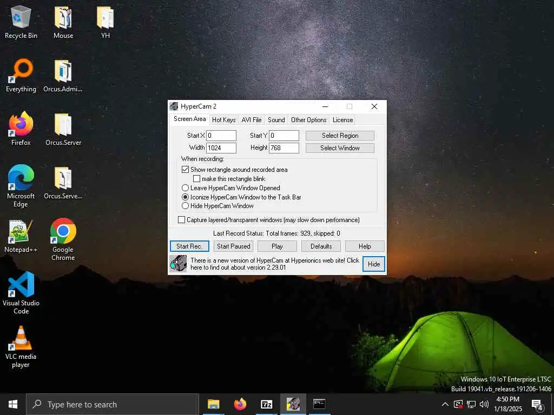
Task: Enable Capture layered/transparent windows
Action: (x=181, y=219)
